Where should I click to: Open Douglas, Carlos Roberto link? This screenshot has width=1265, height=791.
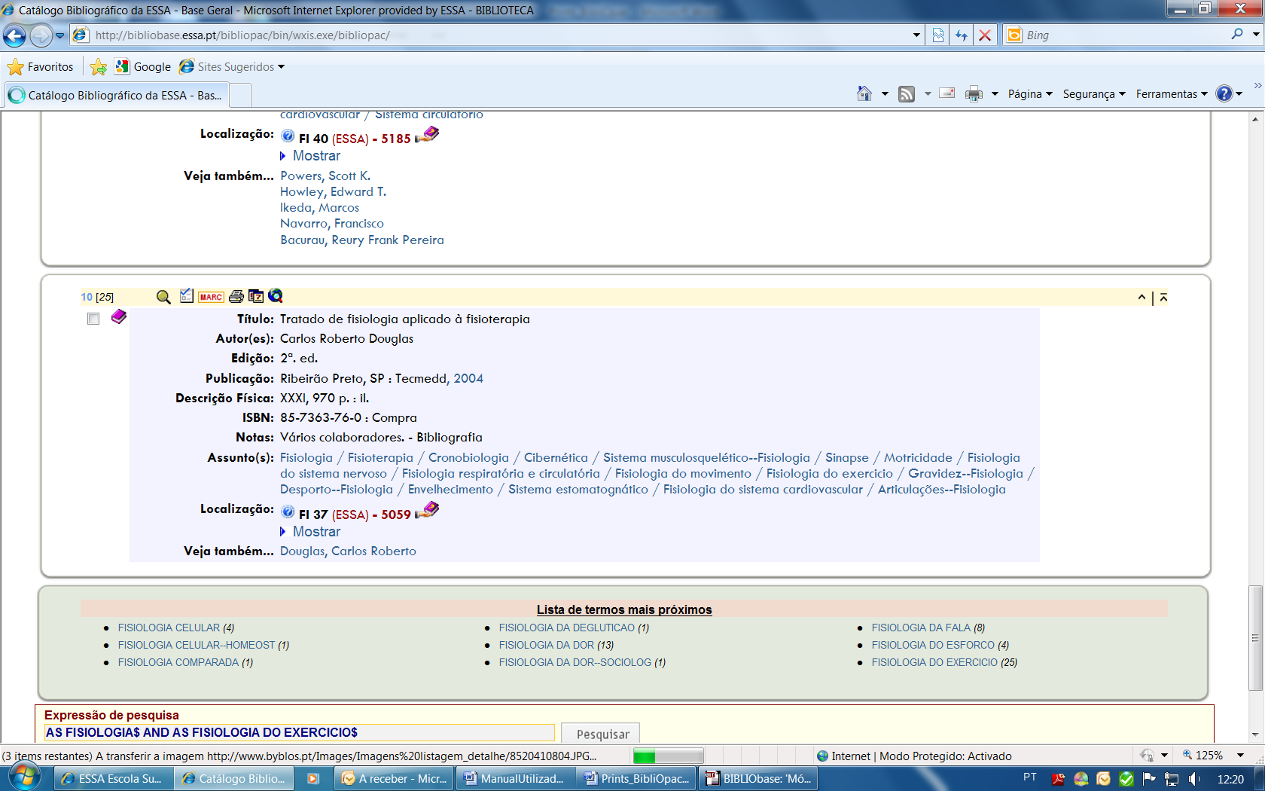348,551
